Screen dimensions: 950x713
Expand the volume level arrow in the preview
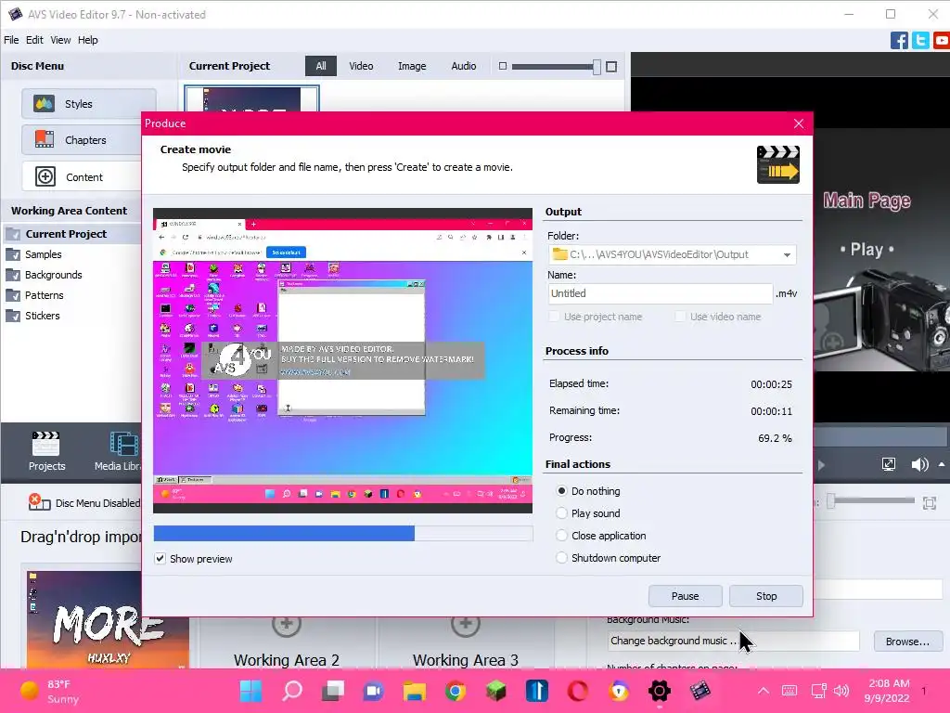[x=942, y=464]
